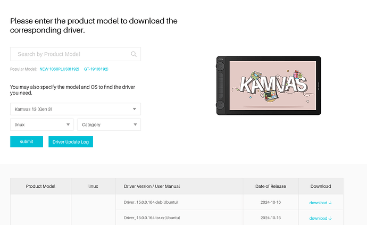Click the 2024-10-16 date in the .tar.xz row
367x225 pixels.
tap(271, 218)
